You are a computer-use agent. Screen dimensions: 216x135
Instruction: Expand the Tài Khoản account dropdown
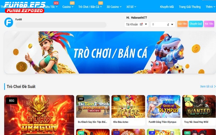coord(146,24)
